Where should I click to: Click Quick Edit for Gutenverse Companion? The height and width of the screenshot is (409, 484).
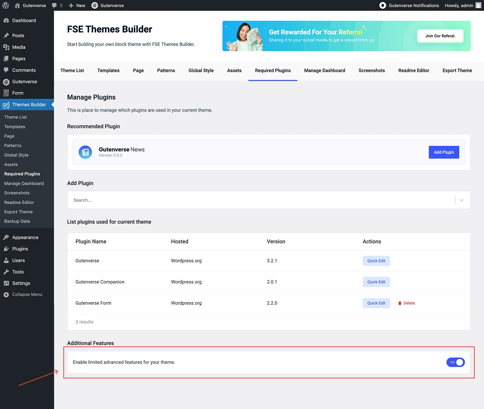[376, 282]
